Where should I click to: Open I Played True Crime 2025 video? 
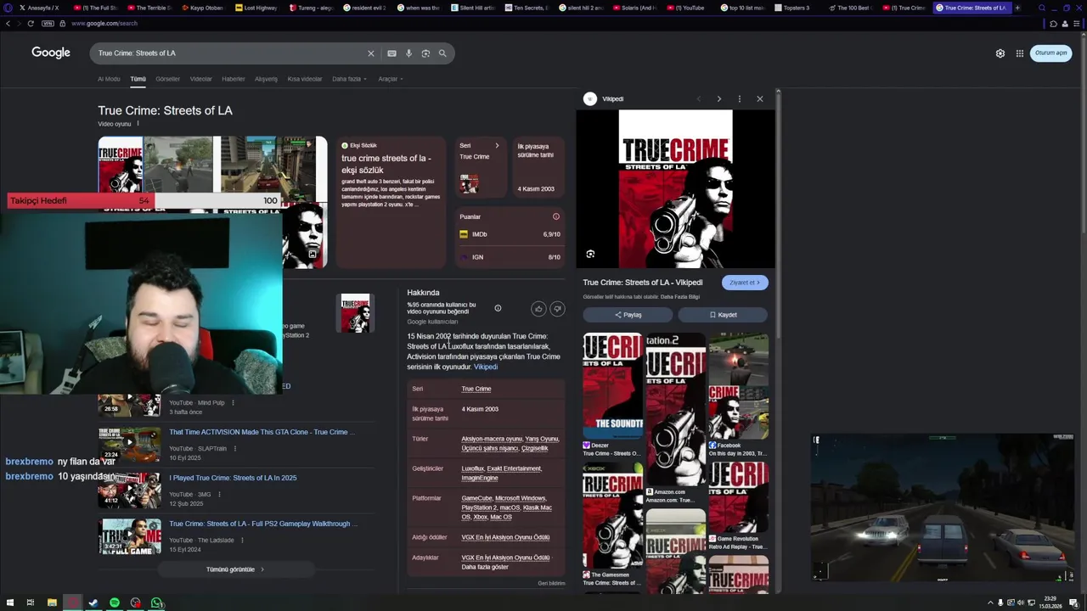[x=233, y=478]
